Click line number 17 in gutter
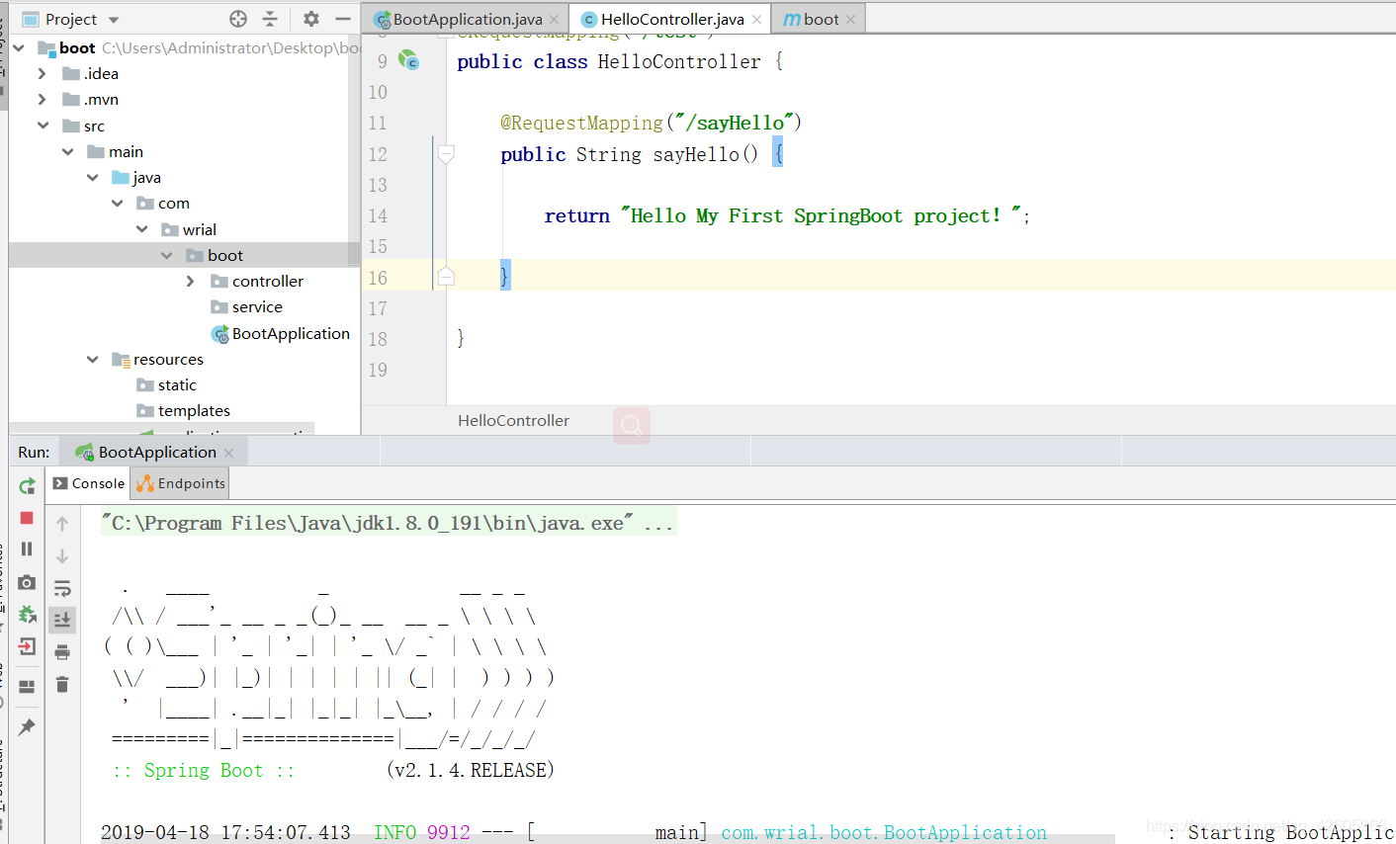The width and height of the screenshot is (1396, 844). pyautogui.click(x=378, y=308)
